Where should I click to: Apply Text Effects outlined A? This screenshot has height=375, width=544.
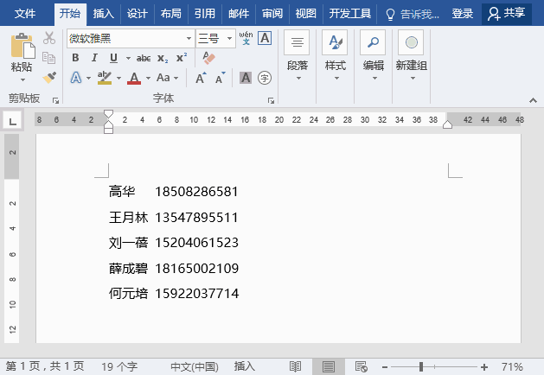[76, 78]
